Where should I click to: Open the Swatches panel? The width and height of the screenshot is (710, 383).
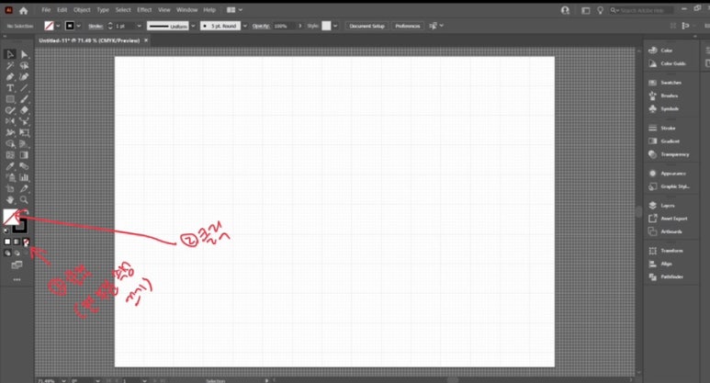(x=670, y=82)
